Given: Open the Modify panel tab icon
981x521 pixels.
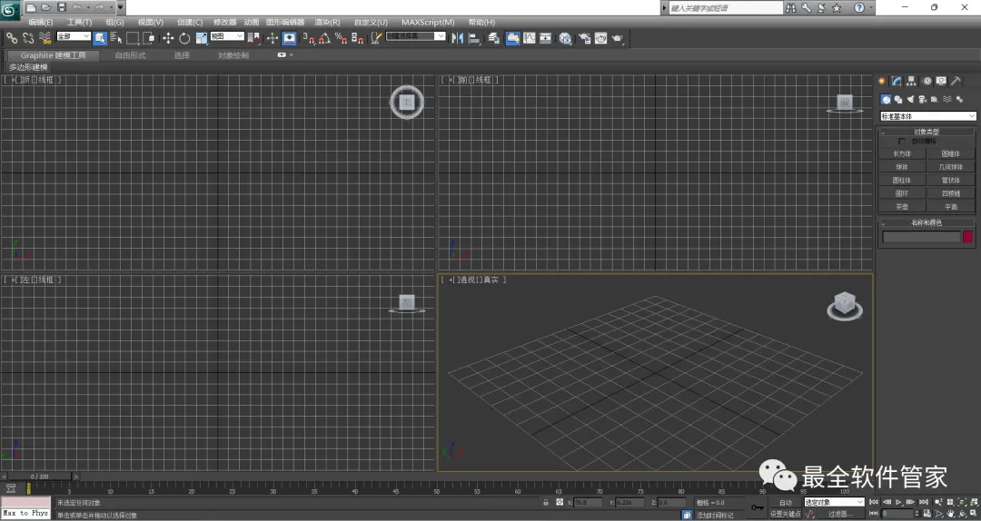Looking at the screenshot, I should 897,81.
